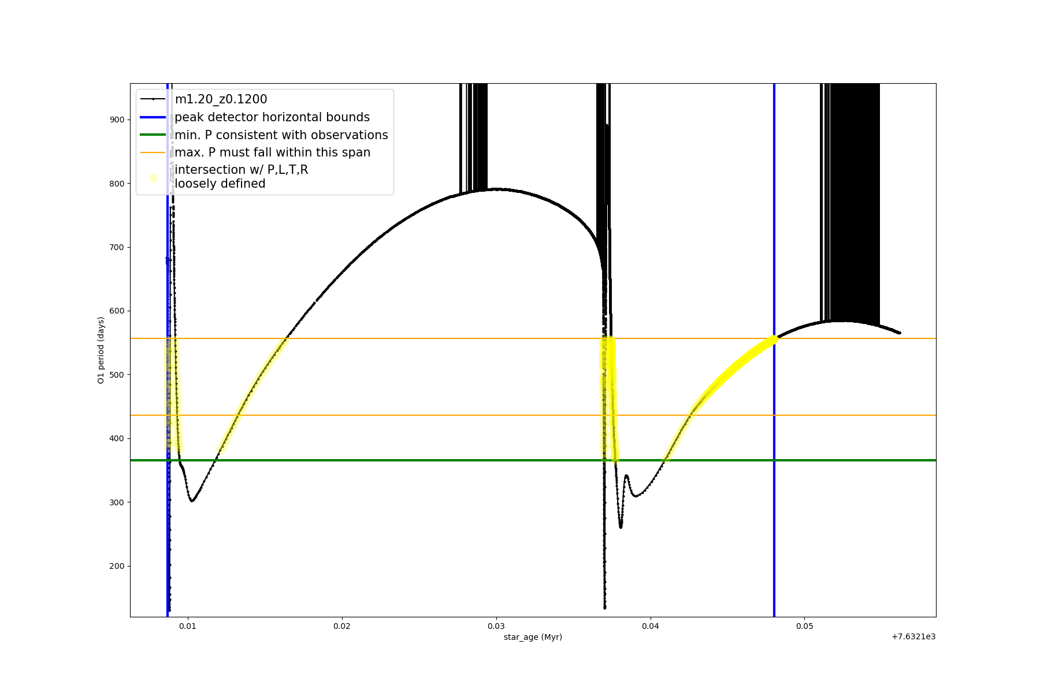Click the "star_age (Myr)" x-axis label
This screenshot has width=1040, height=693.
click(x=533, y=637)
